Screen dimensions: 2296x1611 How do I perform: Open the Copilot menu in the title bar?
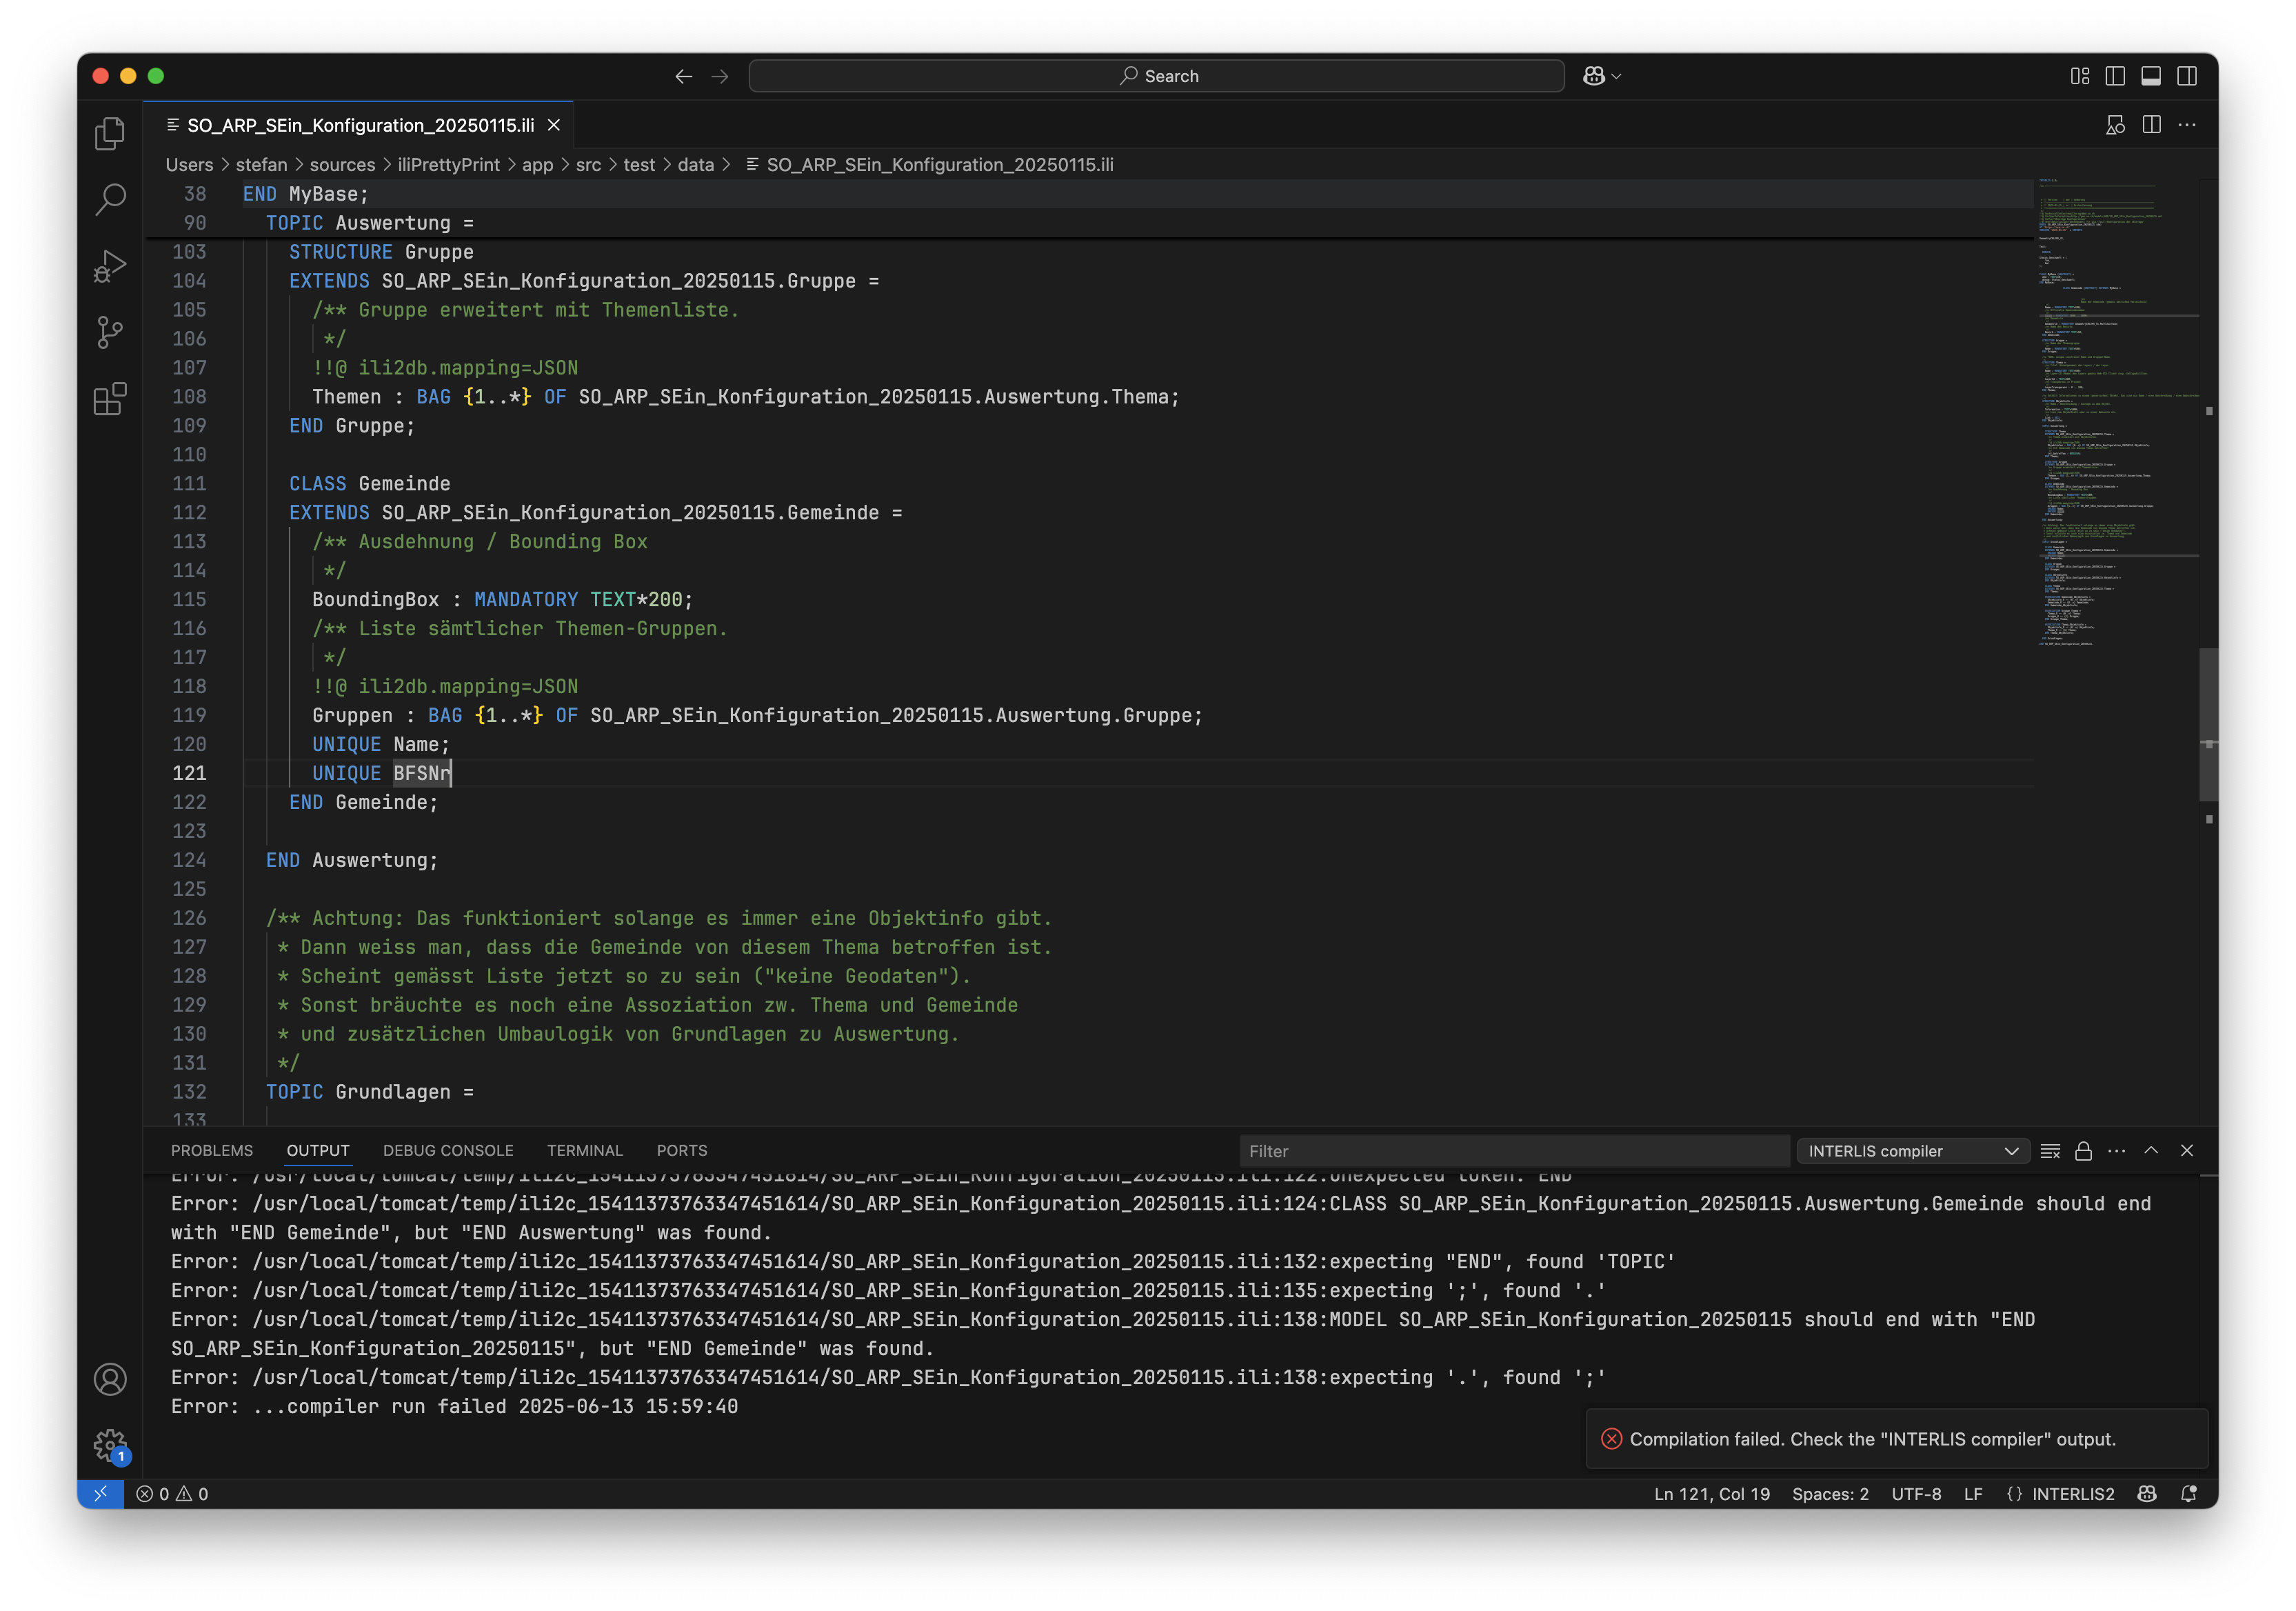(1601, 76)
